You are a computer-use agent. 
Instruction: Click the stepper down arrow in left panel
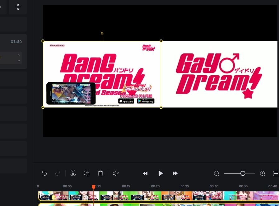19,61
